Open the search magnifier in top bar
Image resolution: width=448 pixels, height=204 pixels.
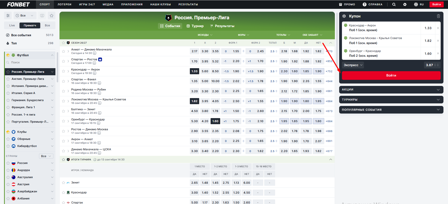click(394, 4)
